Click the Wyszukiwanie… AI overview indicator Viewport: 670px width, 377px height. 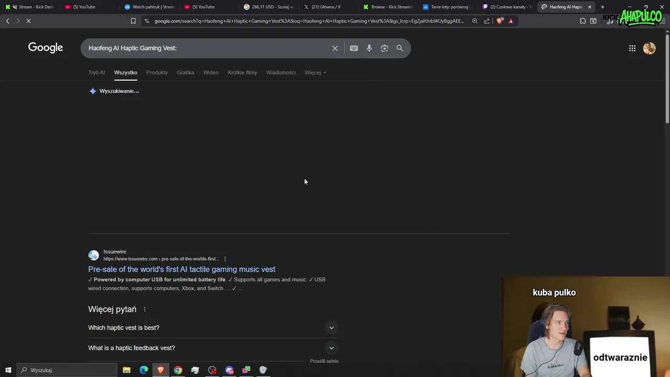click(114, 91)
